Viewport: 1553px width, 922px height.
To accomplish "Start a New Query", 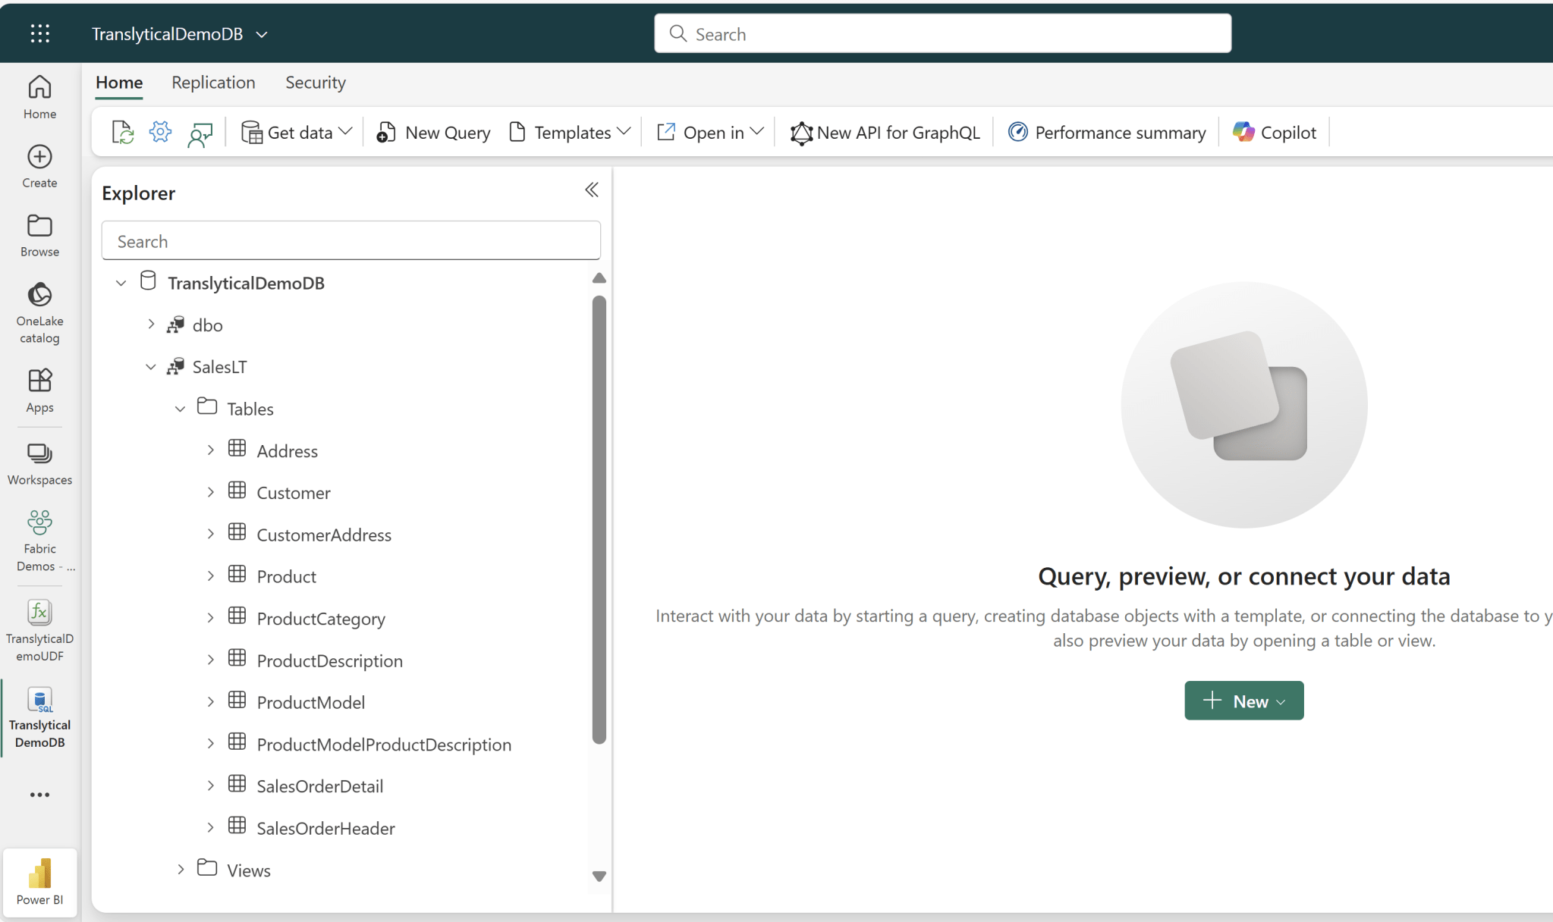I will 432,131.
